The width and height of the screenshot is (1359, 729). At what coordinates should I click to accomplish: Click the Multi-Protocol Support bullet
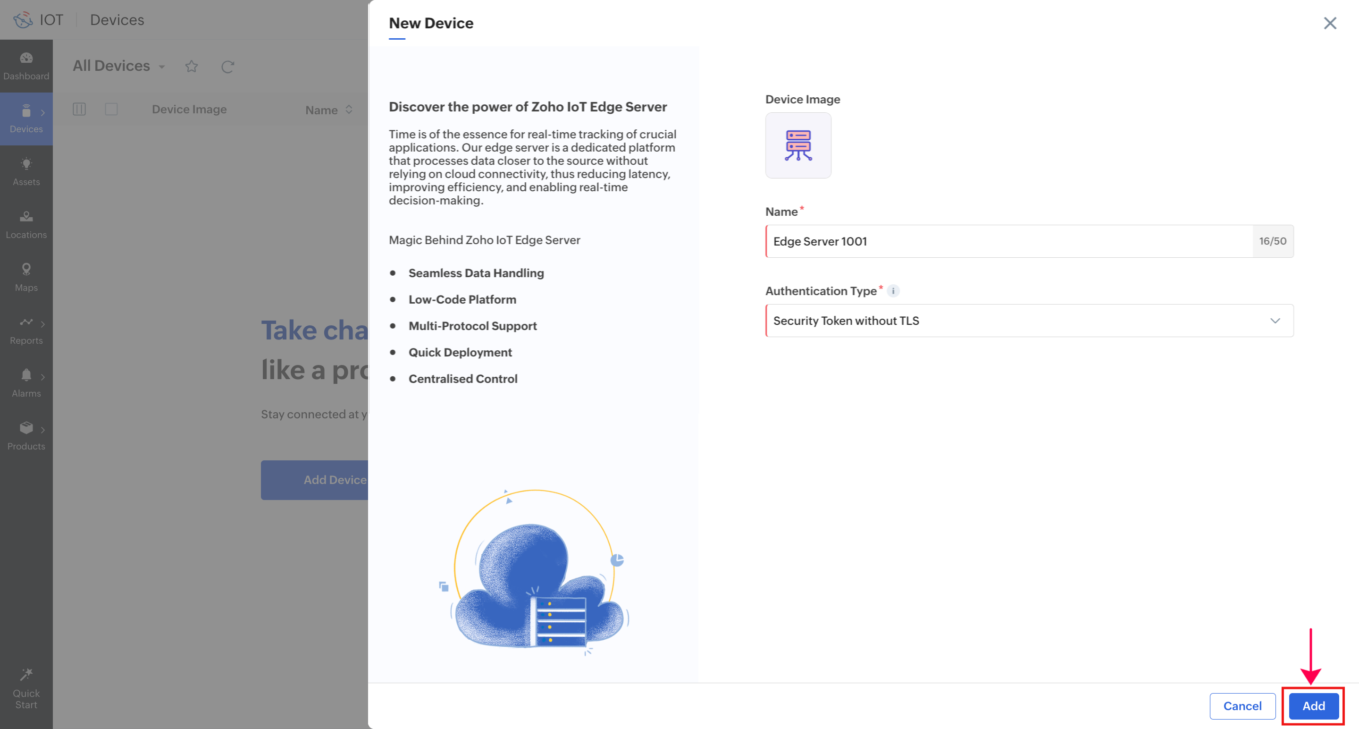473,326
